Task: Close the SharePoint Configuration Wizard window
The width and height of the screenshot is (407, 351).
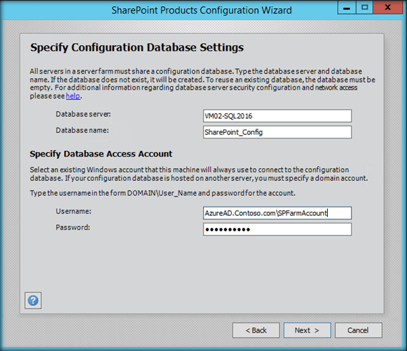Action: (389, 7)
